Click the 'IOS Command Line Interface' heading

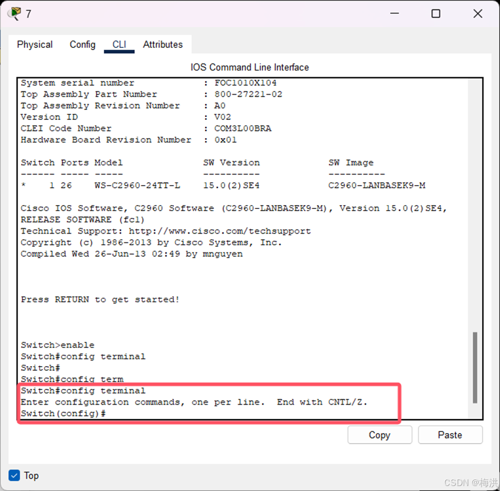click(250, 67)
